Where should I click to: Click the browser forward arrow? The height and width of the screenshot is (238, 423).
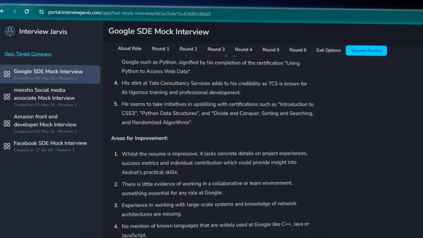[x=14, y=11]
